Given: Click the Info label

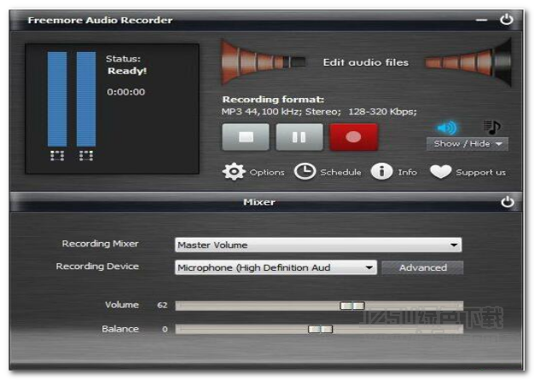Looking at the screenshot, I should point(407,172).
